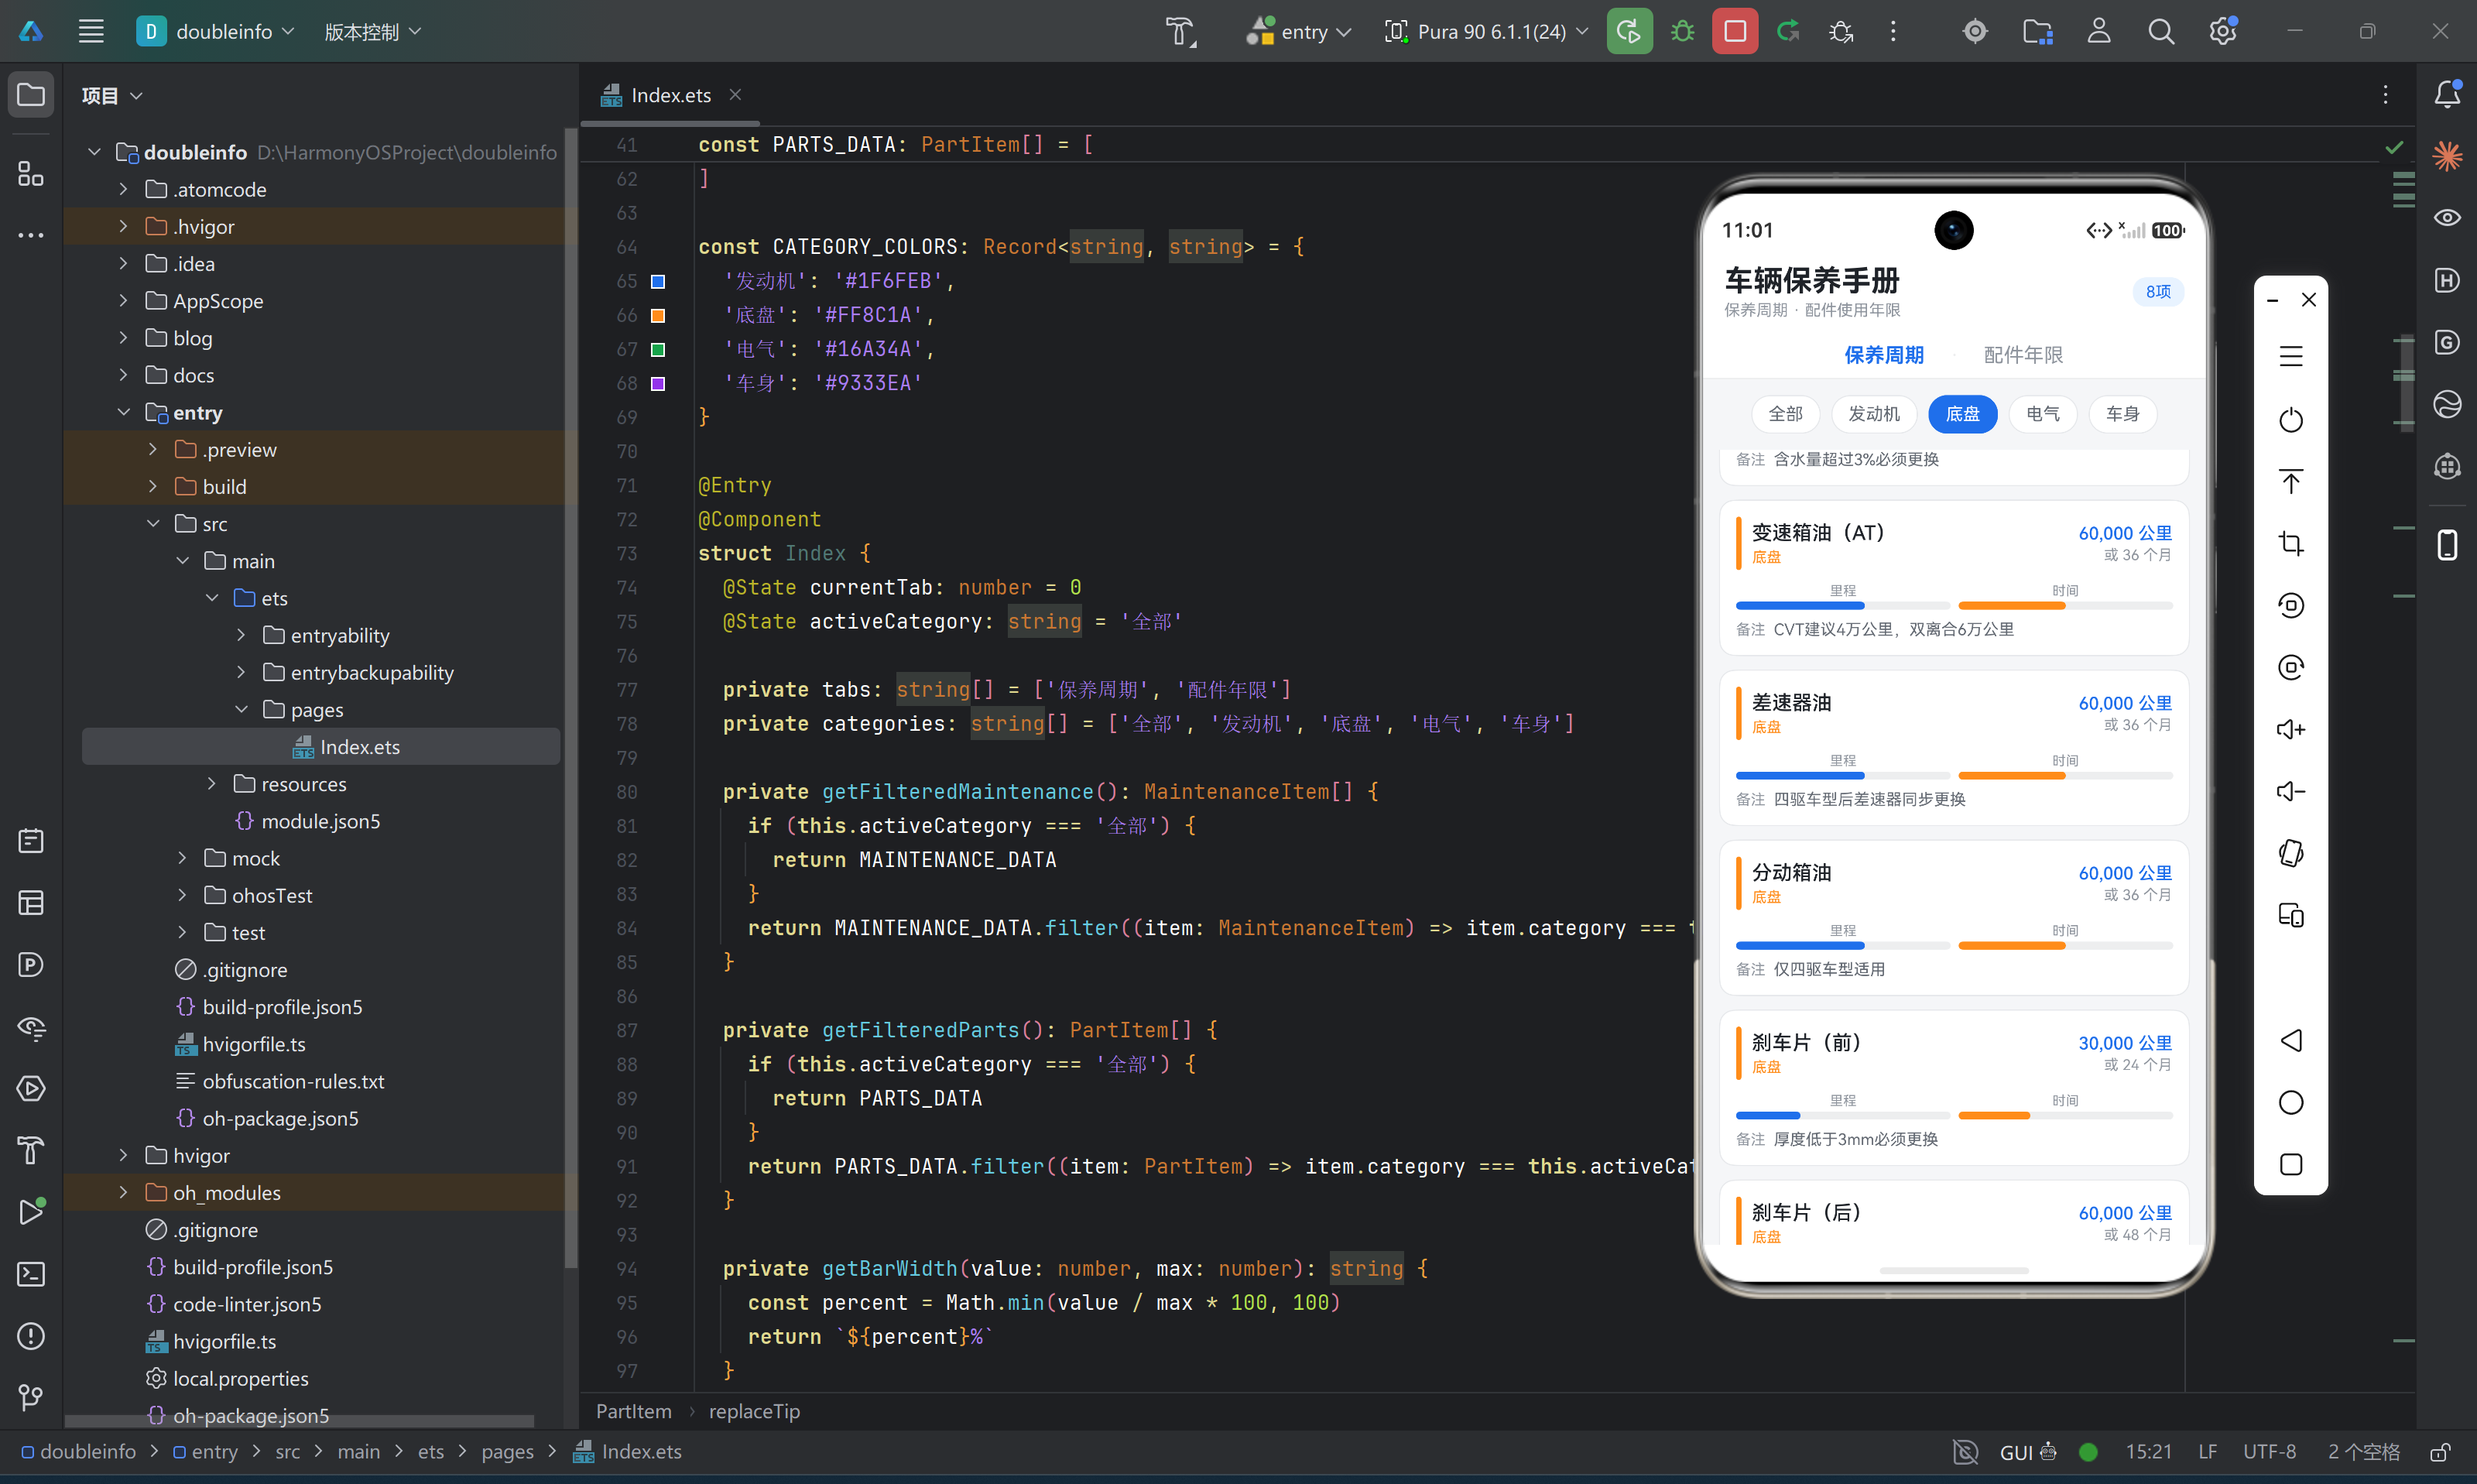Open the doubleinfo project dropdown
The image size is (2477, 1484).
(x=215, y=31)
